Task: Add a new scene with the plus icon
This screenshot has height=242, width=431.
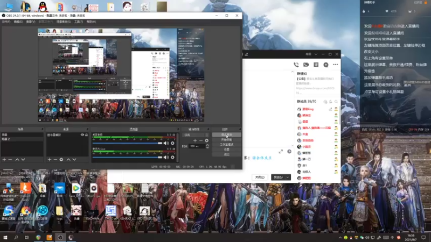Action: [x=4, y=159]
